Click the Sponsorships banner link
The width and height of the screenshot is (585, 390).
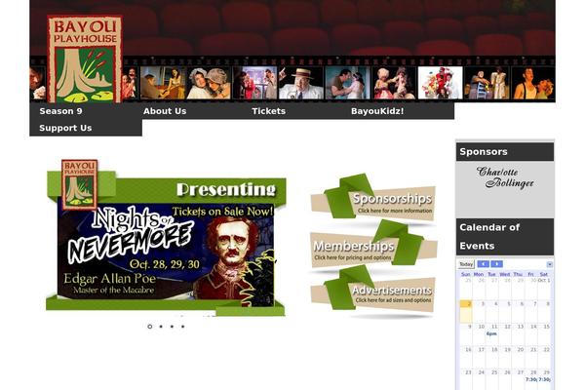pos(373,201)
